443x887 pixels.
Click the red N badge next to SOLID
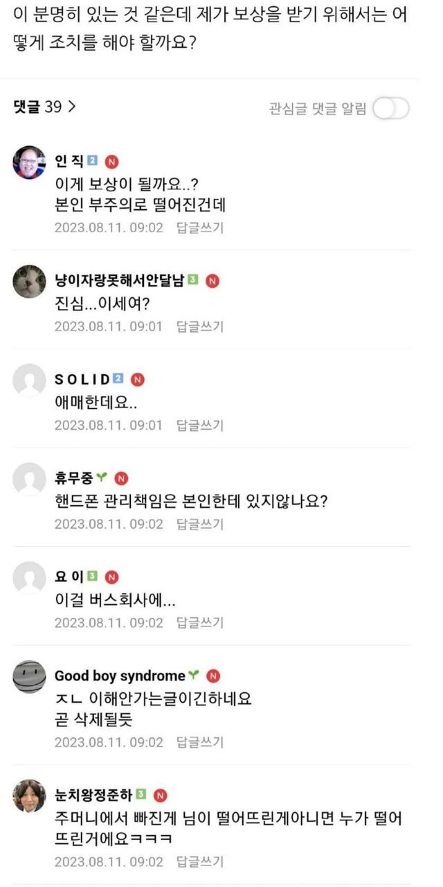click(138, 379)
